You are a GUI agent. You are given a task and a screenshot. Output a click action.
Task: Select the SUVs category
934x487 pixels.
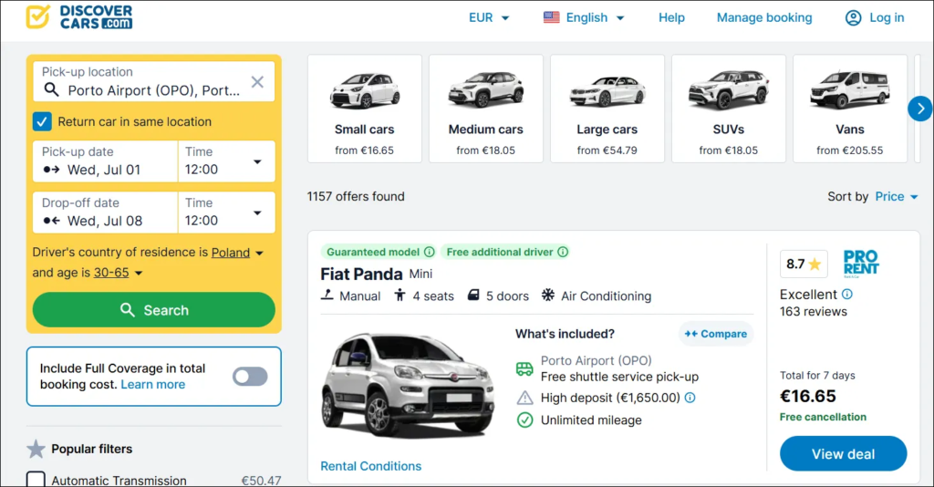click(729, 109)
